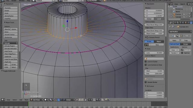Screen dimensions: 193x108
Task: Click Loop Cut and Slide
Action: tap(11, 59)
